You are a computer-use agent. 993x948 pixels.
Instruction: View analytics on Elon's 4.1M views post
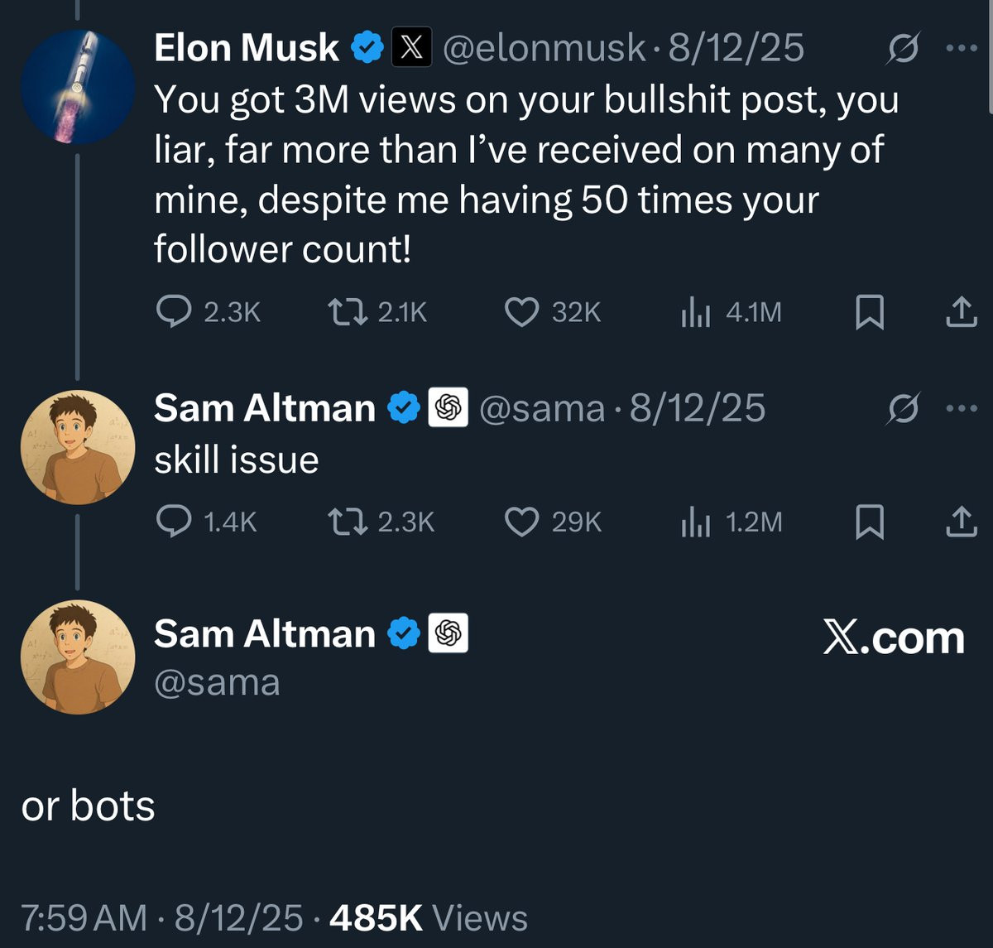coord(695,313)
